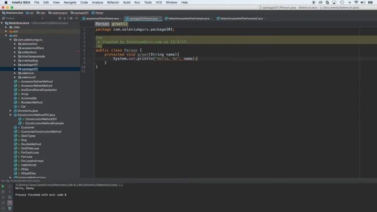This screenshot has height=212, width=377.
Task: Open the File menu
Action: coord(37,2)
